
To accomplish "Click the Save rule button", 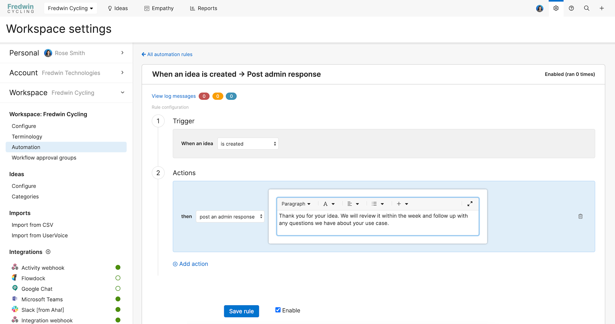I will (x=241, y=311).
